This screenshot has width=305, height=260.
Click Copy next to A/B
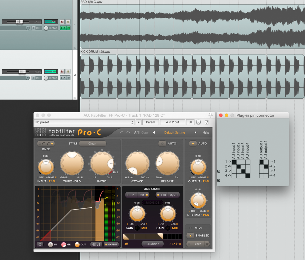pyautogui.click(x=145, y=132)
